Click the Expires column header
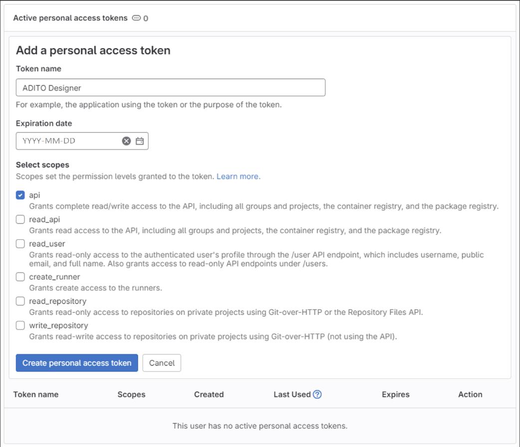Screen dimensions: 520x447 coord(395,394)
